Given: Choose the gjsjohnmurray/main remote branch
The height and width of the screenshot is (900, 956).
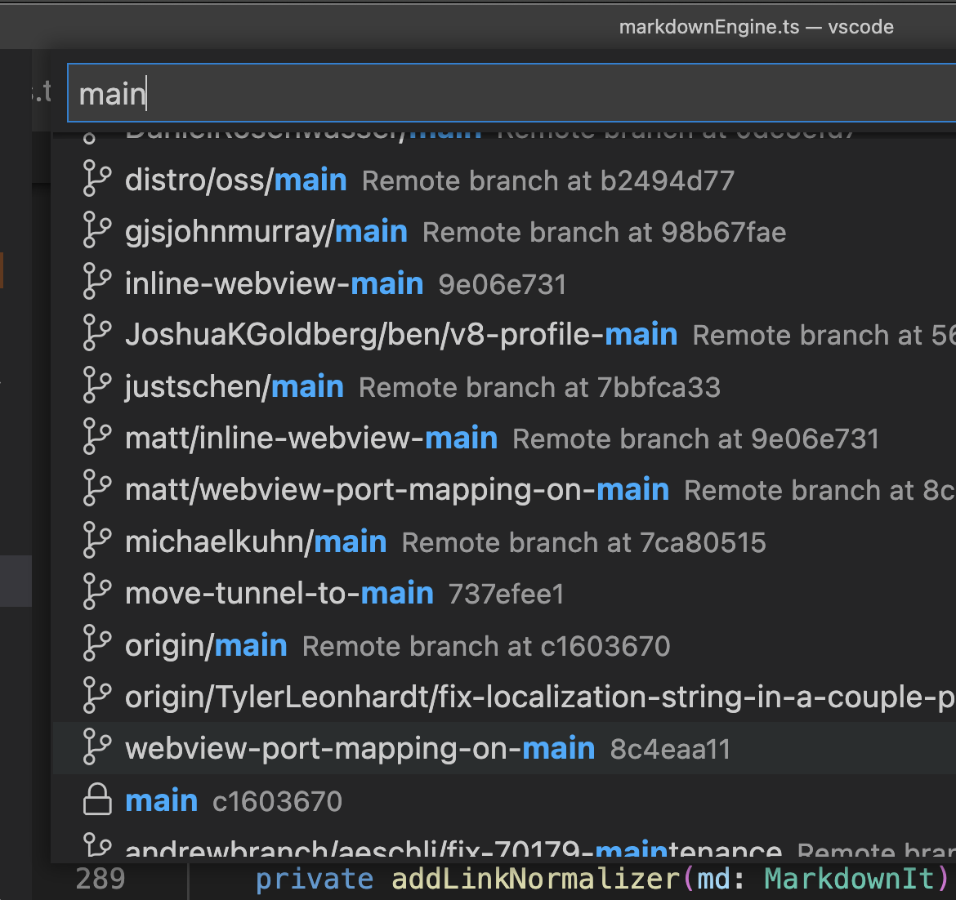Looking at the screenshot, I should click(x=504, y=232).
